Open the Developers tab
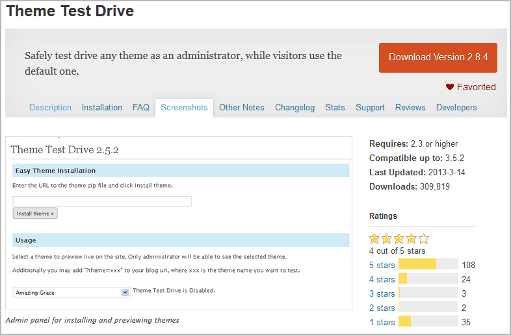Screen dimensions: 511x335 456,107
